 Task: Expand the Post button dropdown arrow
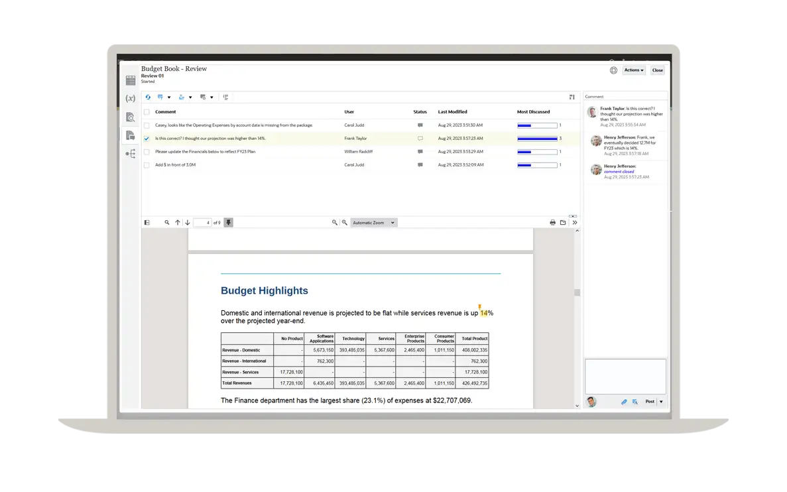pyautogui.click(x=661, y=402)
